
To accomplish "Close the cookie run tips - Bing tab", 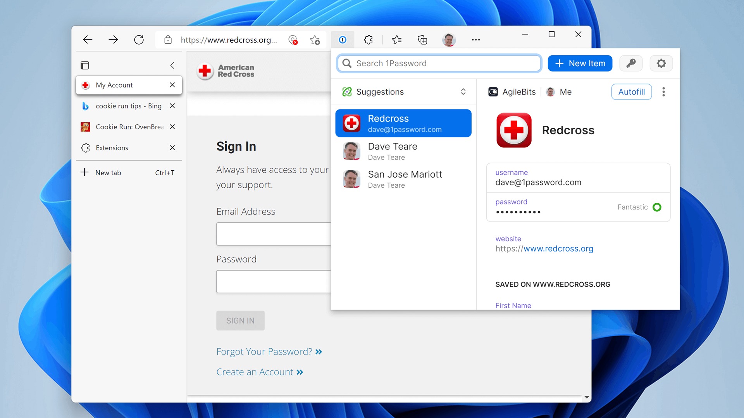I will (x=172, y=106).
